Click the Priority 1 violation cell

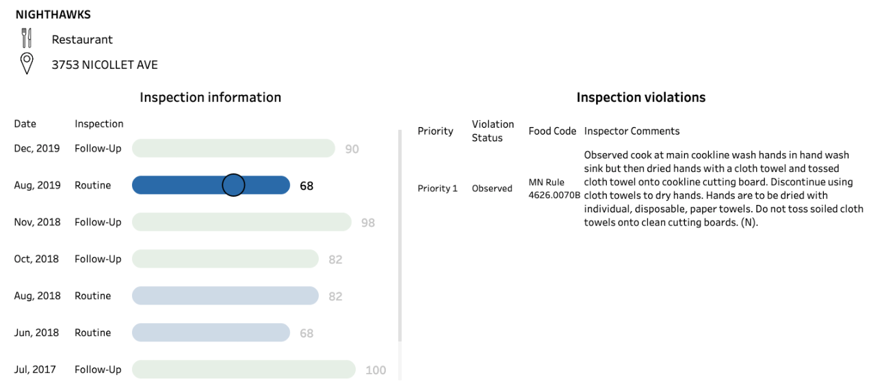pyautogui.click(x=437, y=188)
